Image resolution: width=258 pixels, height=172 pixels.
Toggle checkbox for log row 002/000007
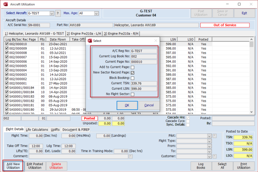7,57
